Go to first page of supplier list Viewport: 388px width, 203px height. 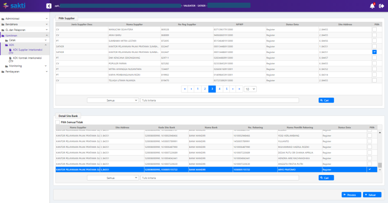[185, 89]
